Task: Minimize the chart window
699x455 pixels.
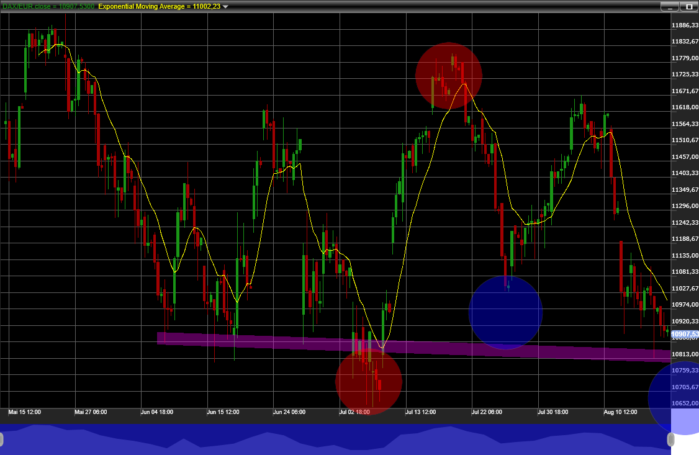Action: pyautogui.click(x=669, y=7)
